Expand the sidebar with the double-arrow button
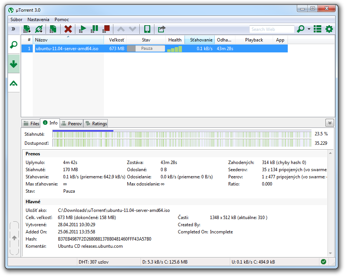 [x=14, y=29]
